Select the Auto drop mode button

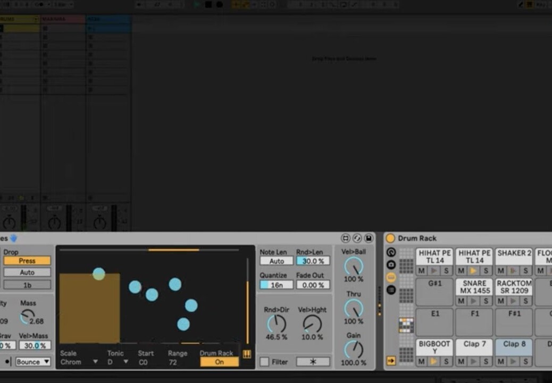(27, 272)
